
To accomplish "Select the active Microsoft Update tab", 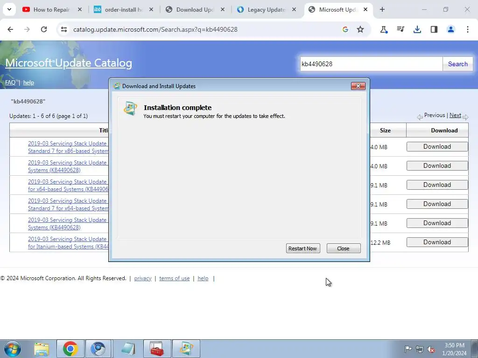I will [338, 9].
